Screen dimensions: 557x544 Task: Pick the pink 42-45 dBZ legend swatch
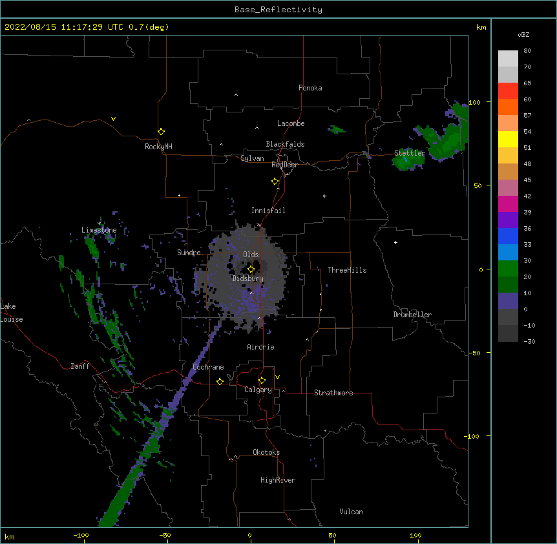click(x=508, y=188)
